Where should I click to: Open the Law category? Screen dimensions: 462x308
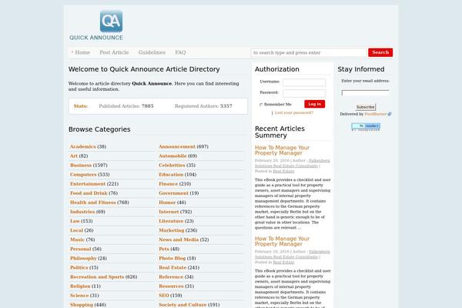coord(75,221)
